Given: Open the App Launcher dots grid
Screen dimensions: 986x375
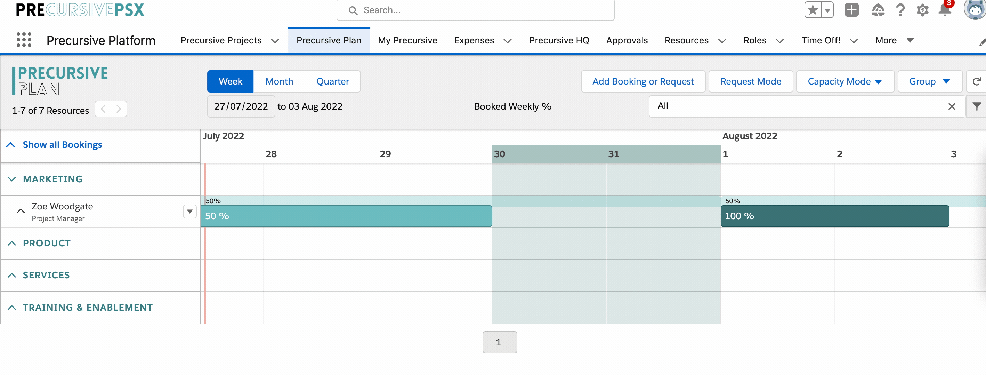Looking at the screenshot, I should point(24,40).
